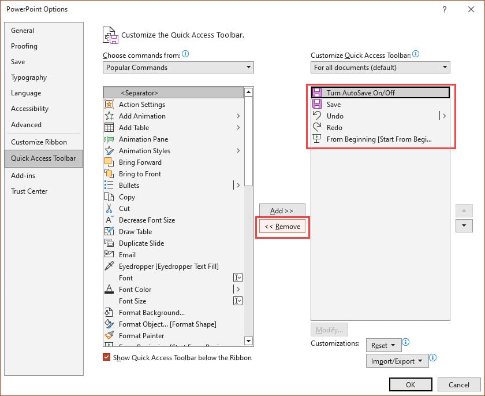Open the Import/Export dropdown
Viewport: 485px width, 396px height.
[x=397, y=361]
